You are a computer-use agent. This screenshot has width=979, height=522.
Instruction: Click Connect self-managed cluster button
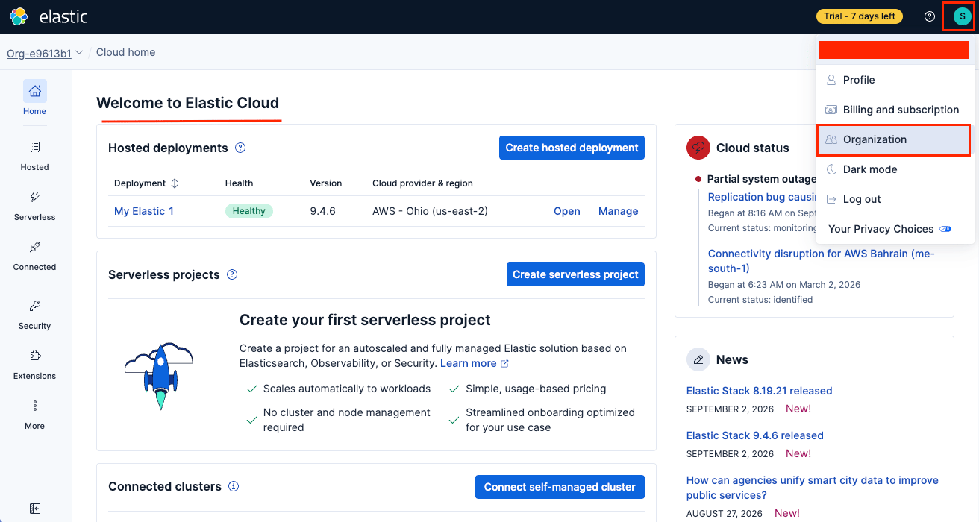pyautogui.click(x=560, y=487)
